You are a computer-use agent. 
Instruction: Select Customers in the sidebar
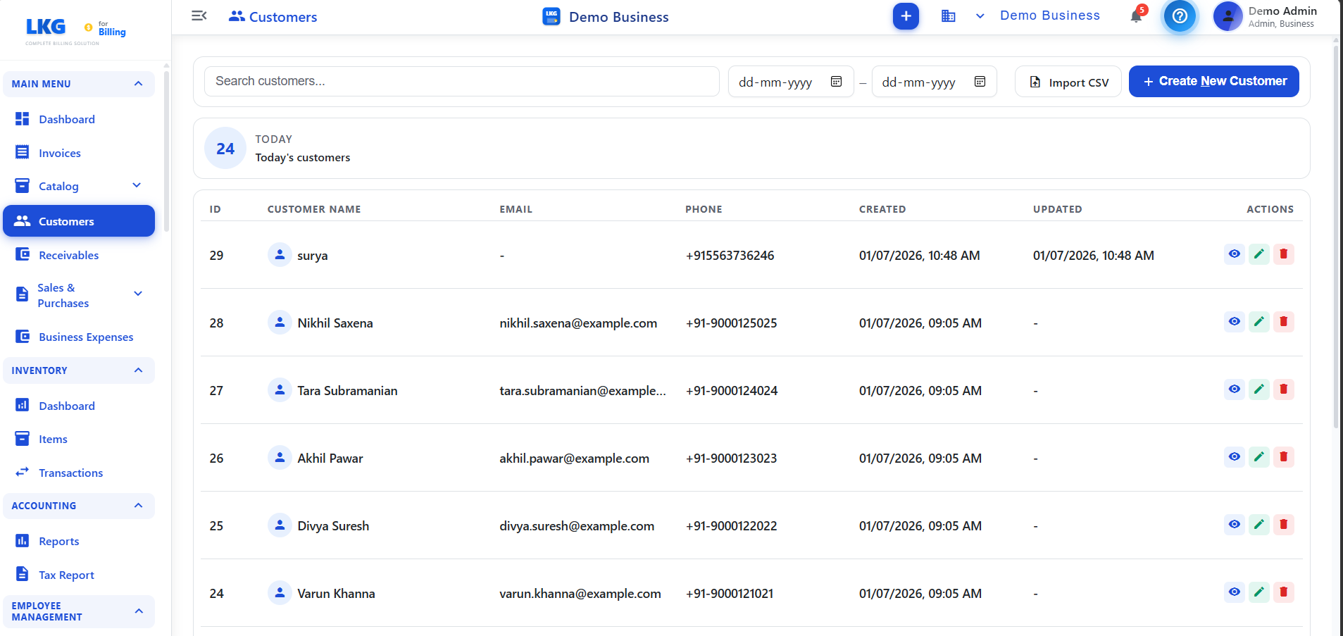[x=79, y=221]
